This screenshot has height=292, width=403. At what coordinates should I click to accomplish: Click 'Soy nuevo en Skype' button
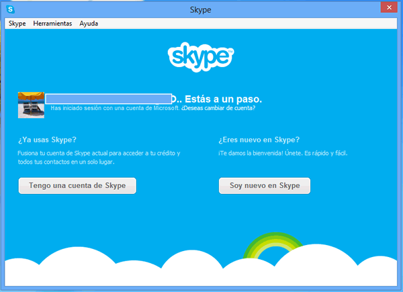265,186
